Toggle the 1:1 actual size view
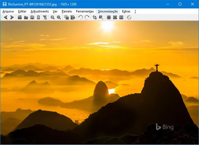 click(x=121, y=17)
